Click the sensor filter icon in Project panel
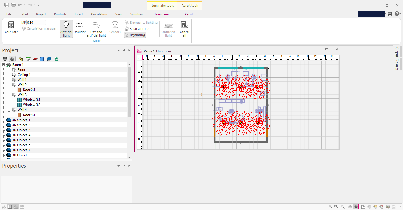The image size is (403, 210). pyautogui.click(x=28, y=59)
